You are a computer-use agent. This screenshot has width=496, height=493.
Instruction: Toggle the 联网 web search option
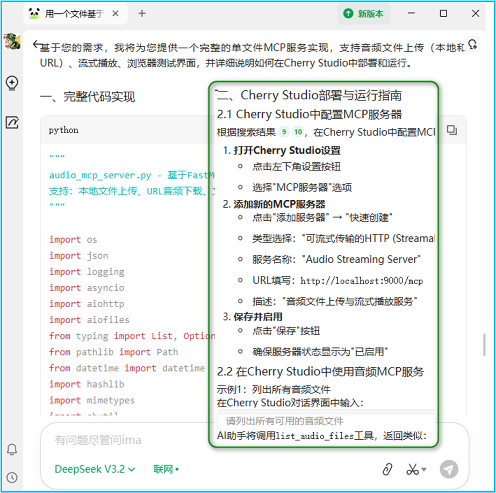point(166,469)
